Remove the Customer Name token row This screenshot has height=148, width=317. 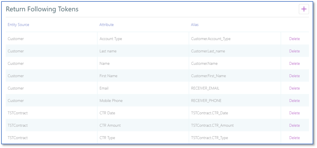coord(294,63)
